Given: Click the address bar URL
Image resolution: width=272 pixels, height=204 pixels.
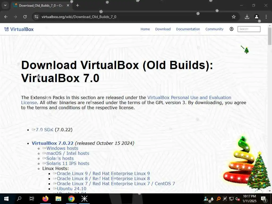Looking at the screenshot, I should [79, 17].
